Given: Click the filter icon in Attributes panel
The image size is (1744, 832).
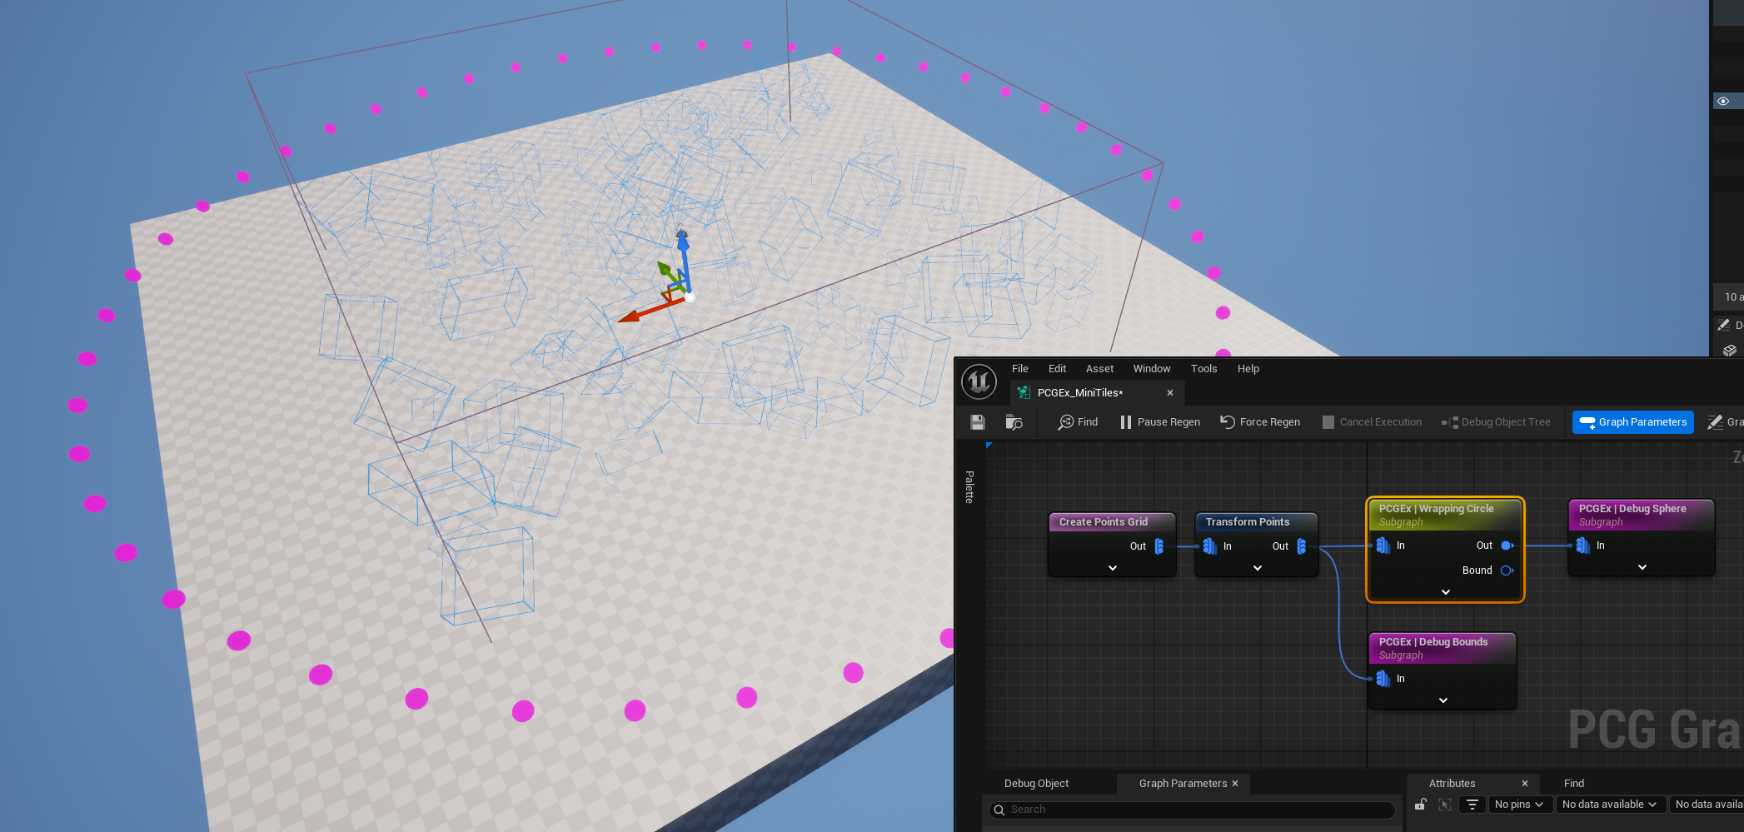Looking at the screenshot, I should [x=1472, y=805].
